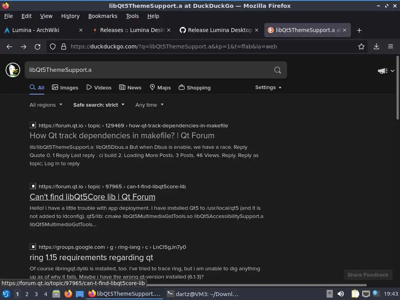Bookmark this page with the star
400x300 pixels.
point(361,46)
